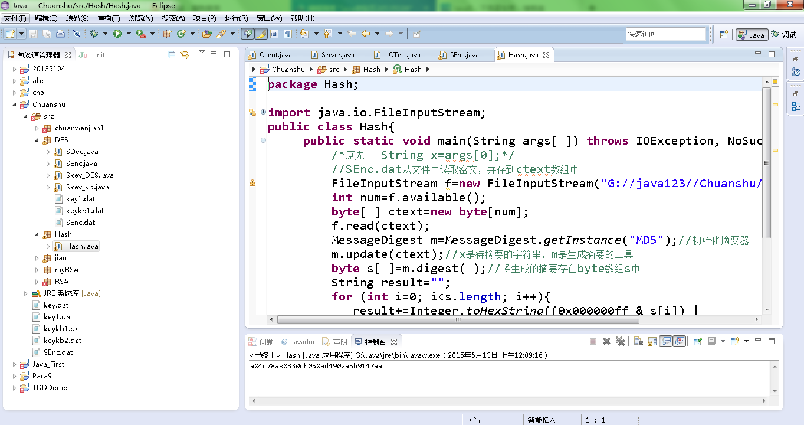Switch to the 调试 perspective
The image size is (804, 425).
(x=784, y=34)
